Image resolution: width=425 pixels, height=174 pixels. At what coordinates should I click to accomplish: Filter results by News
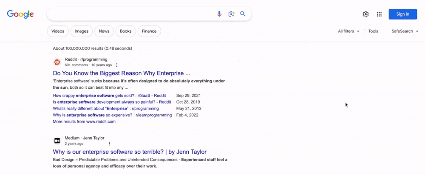pos(104,31)
